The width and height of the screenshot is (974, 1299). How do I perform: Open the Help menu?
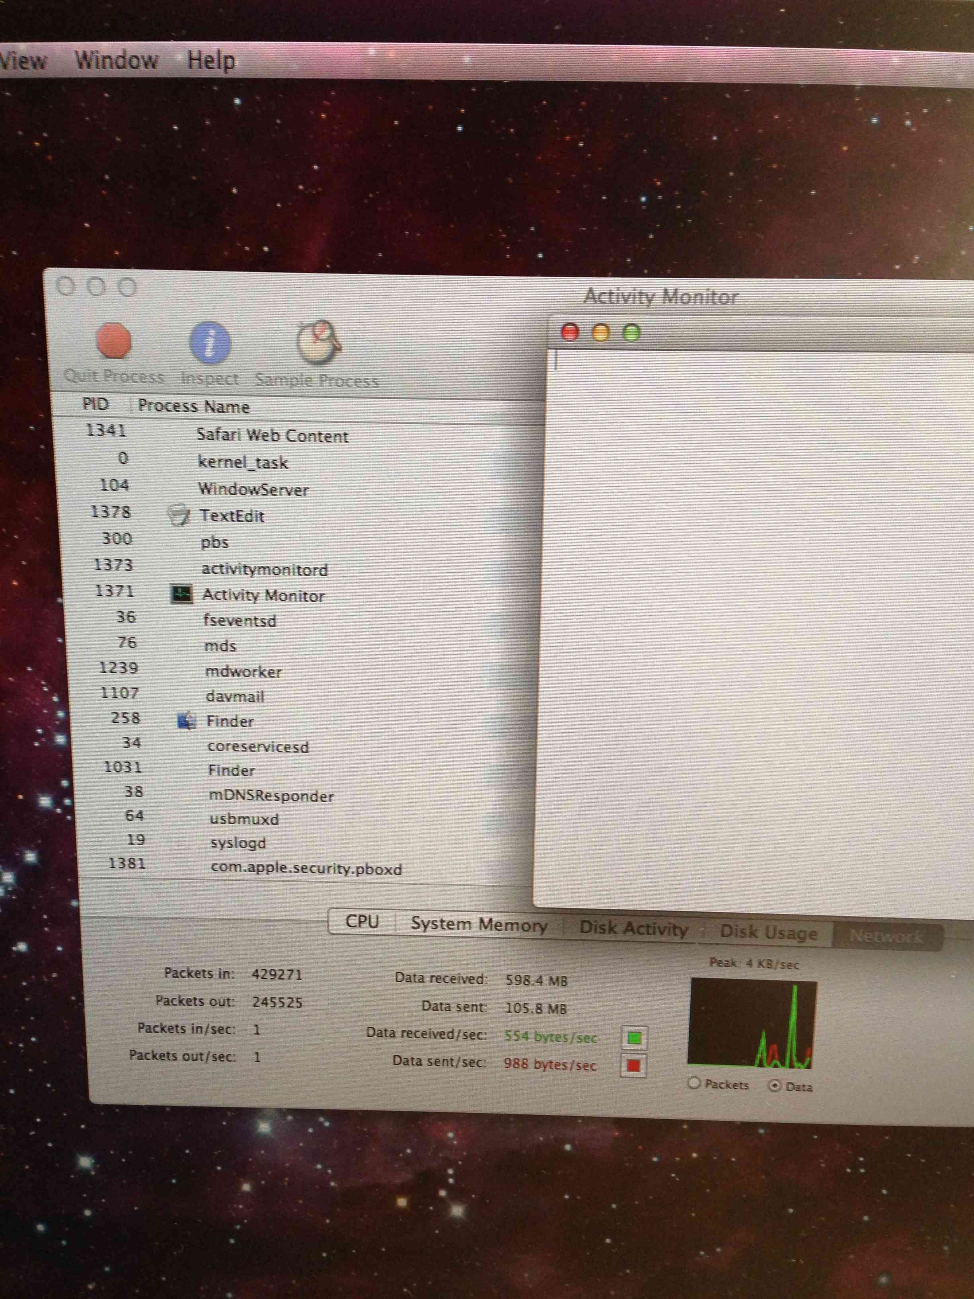pyautogui.click(x=211, y=60)
